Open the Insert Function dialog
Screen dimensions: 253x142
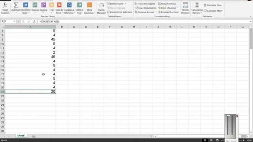[5, 8]
